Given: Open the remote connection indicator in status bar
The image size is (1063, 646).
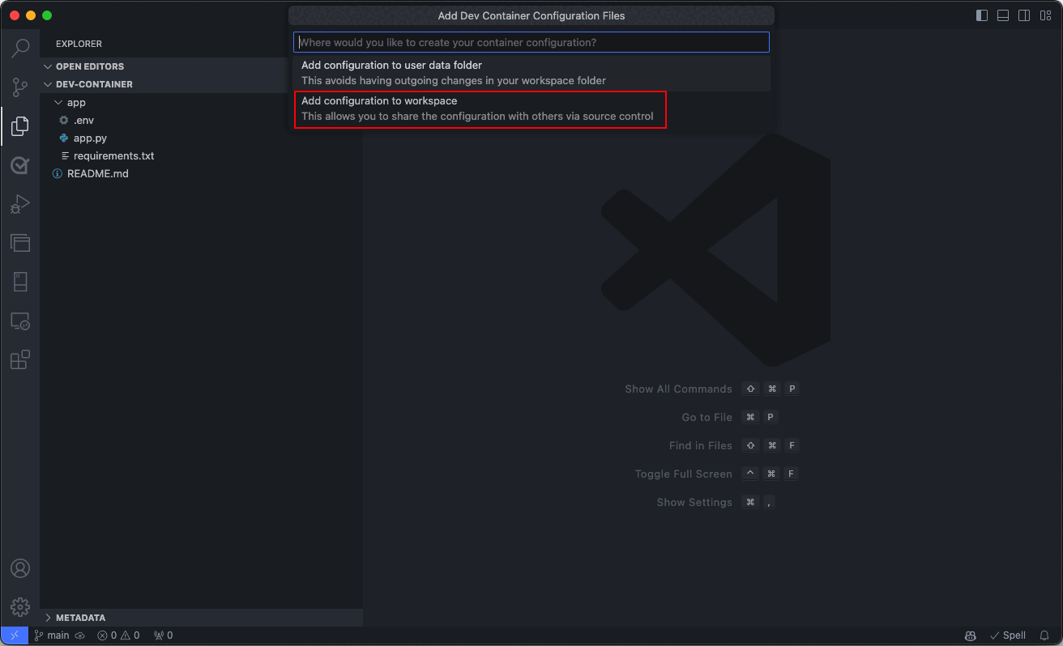Looking at the screenshot, I should tap(12, 635).
